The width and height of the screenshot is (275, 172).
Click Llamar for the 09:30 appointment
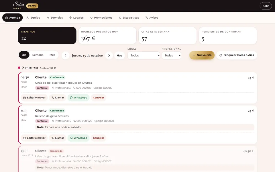click(x=58, y=97)
